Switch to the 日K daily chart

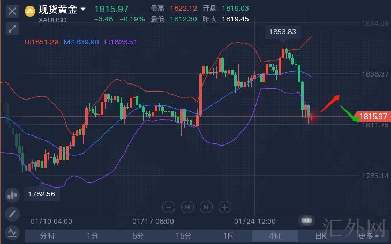pos(320,235)
